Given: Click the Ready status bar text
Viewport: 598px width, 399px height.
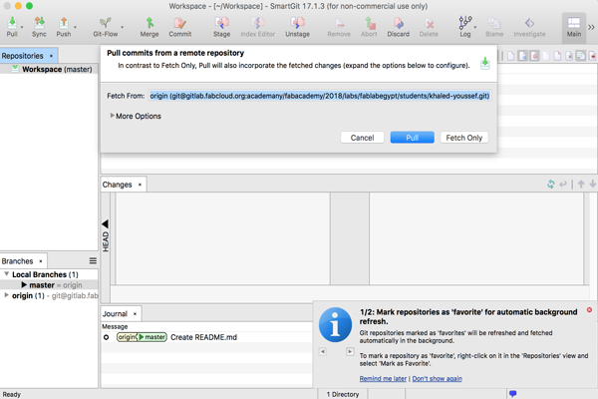Looking at the screenshot, I should (x=11, y=394).
